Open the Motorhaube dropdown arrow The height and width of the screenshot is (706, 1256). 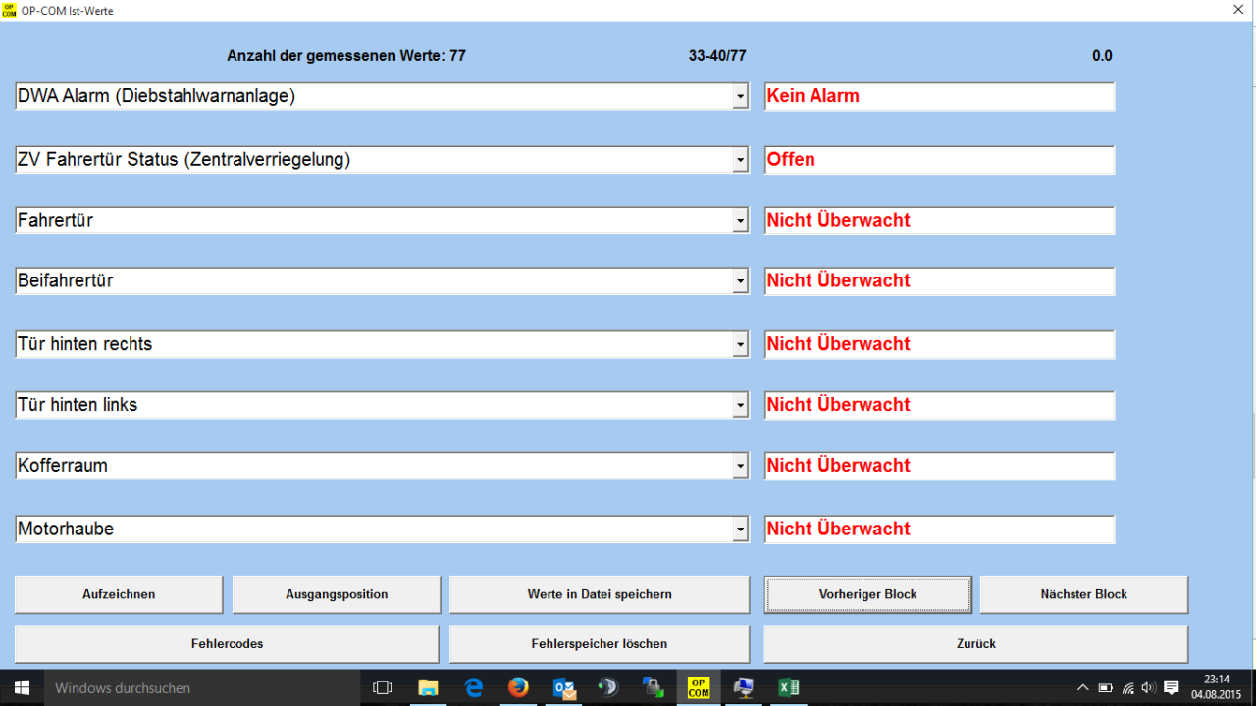[x=741, y=529]
